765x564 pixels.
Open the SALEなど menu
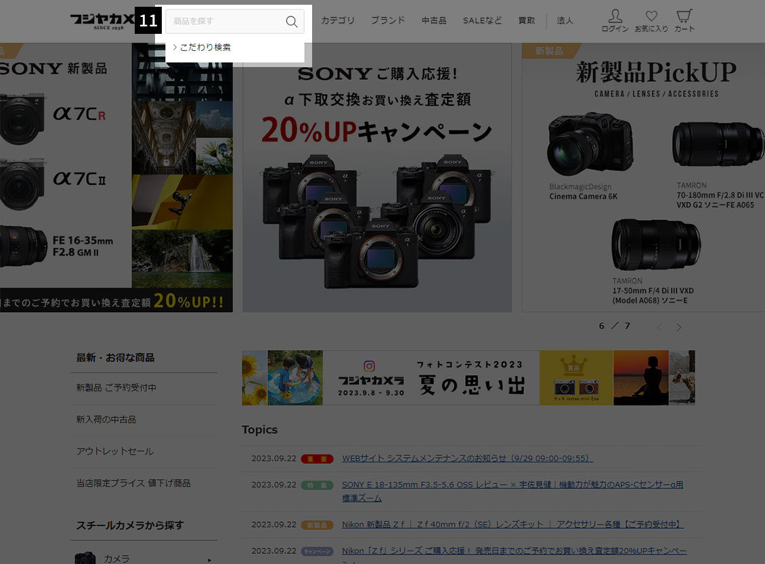pyautogui.click(x=482, y=20)
